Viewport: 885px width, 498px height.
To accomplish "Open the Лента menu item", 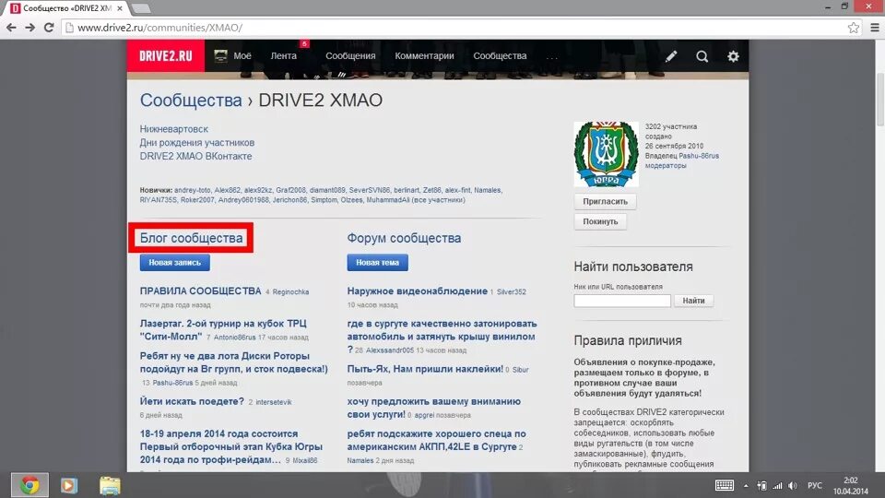I will click(x=283, y=56).
